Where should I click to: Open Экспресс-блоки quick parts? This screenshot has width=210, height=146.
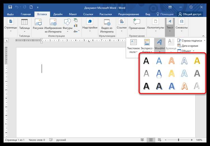tap(147, 46)
